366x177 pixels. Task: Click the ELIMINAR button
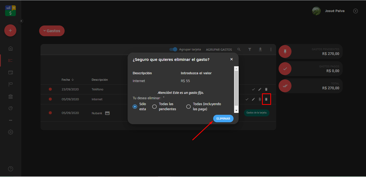point(223,119)
